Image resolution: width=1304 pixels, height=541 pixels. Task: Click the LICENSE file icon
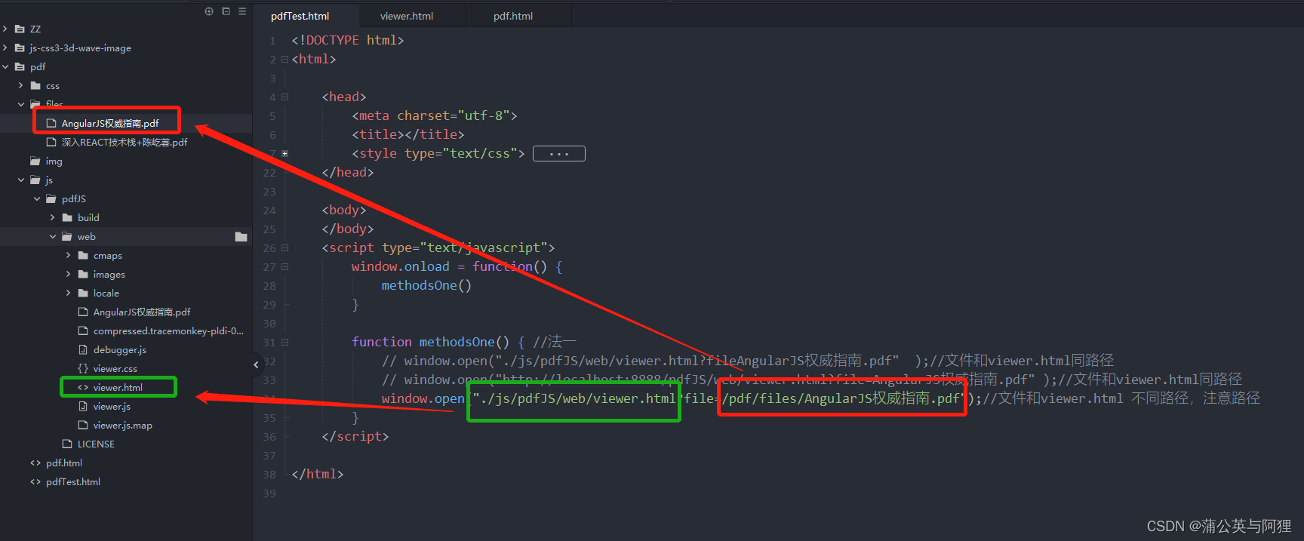pos(67,444)
